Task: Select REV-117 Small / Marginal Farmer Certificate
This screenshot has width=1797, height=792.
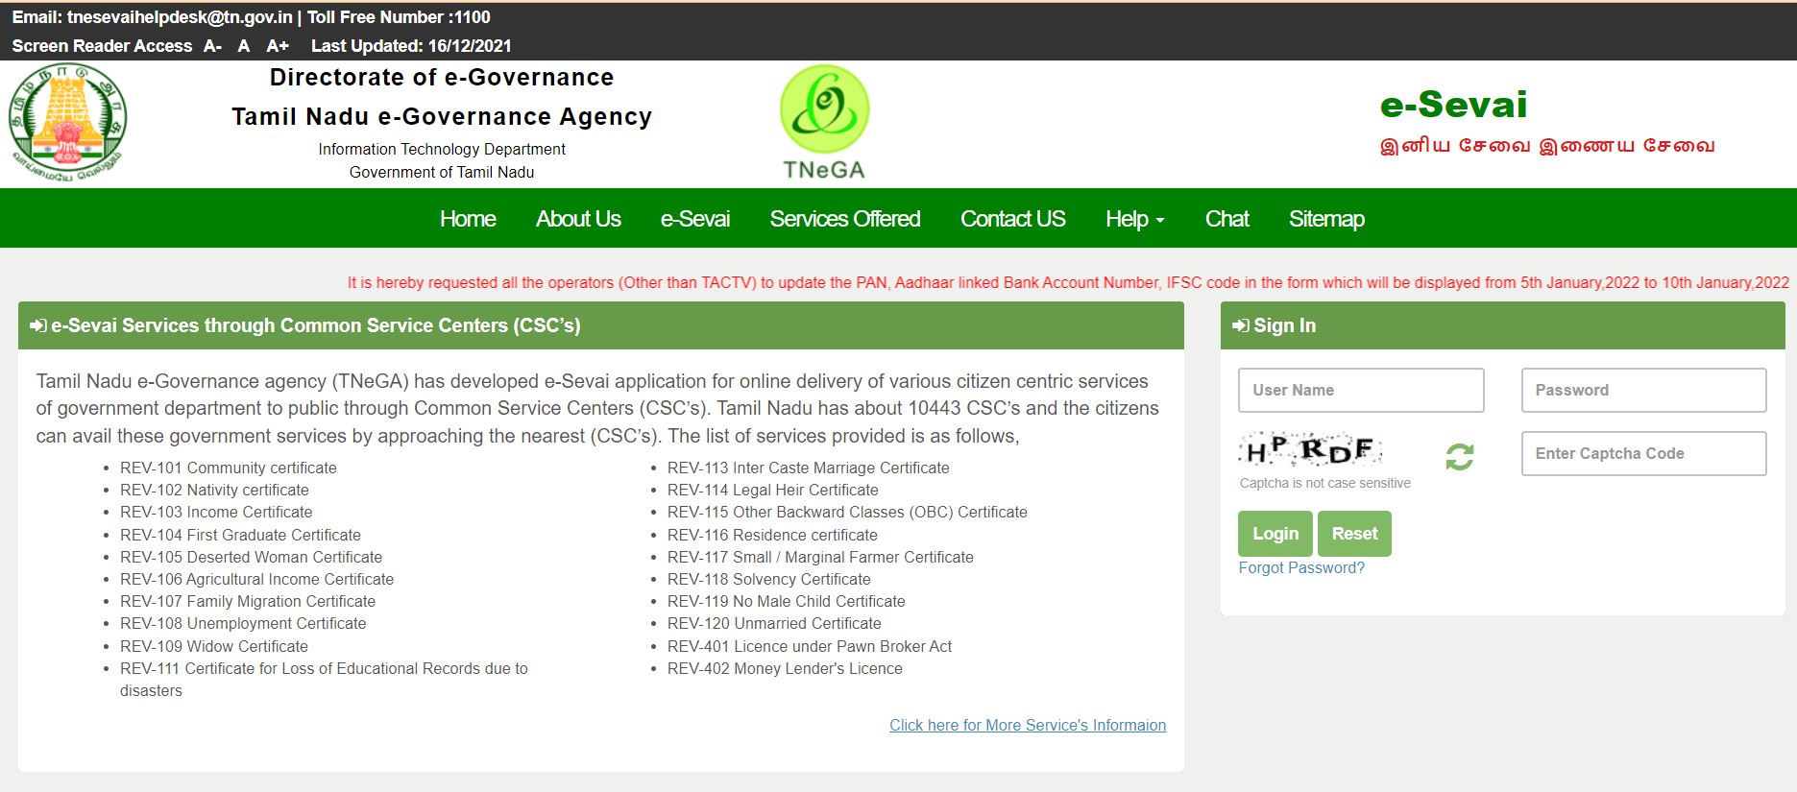Action: pos(820,557)
